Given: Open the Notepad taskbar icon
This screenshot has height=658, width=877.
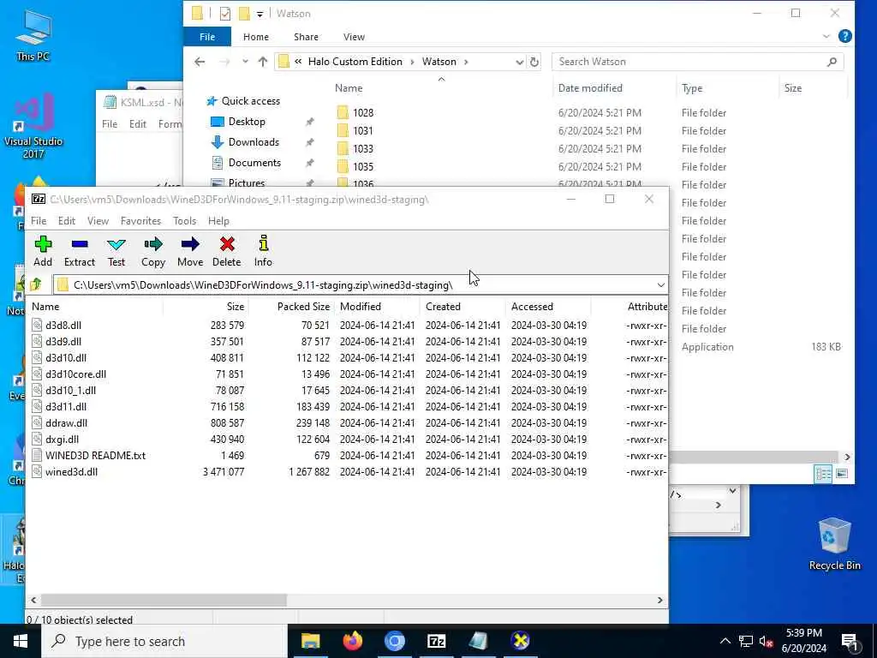Looking at the screenshot, I should pos(478,641).
